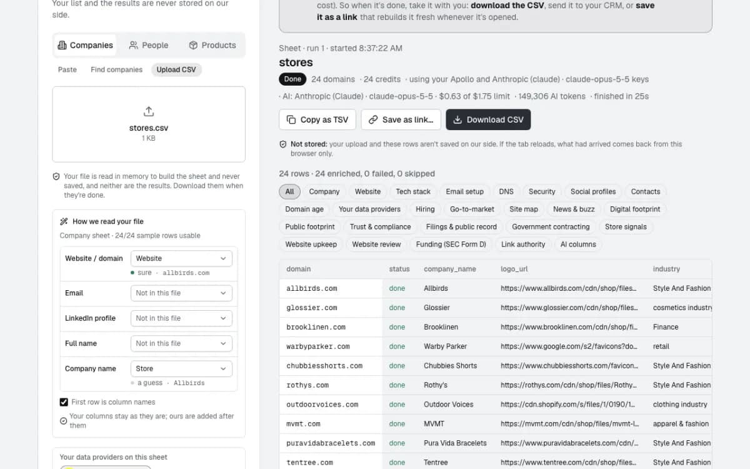Viewport: 750px width, 469px height.
Task: Select the Company filter chip
Action: click(324, 191)
